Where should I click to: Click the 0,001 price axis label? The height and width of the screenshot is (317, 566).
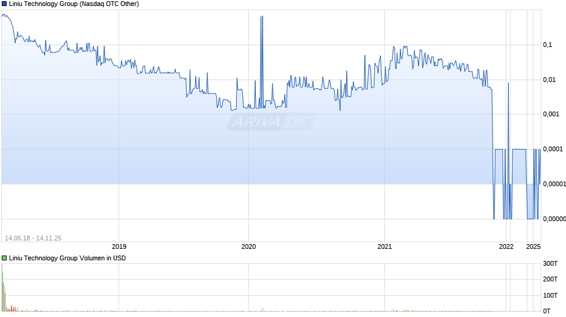click(551, 115)
